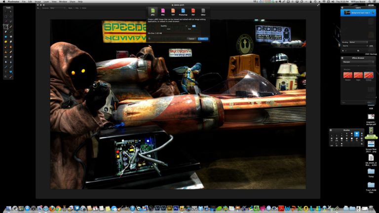The width and height of the screenshot is (379, 213).
Task: Open the View menu
Action: 54,1
